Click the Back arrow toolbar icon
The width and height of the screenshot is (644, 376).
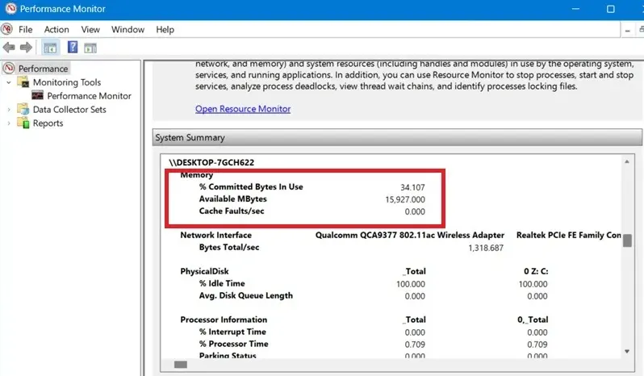pyautogui.click(x=9, y=48)
